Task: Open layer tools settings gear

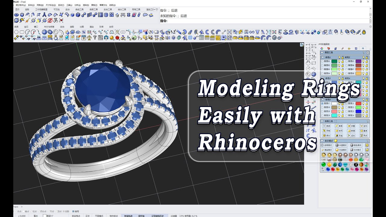Action: pyautogui.click(x=368, y=52)
